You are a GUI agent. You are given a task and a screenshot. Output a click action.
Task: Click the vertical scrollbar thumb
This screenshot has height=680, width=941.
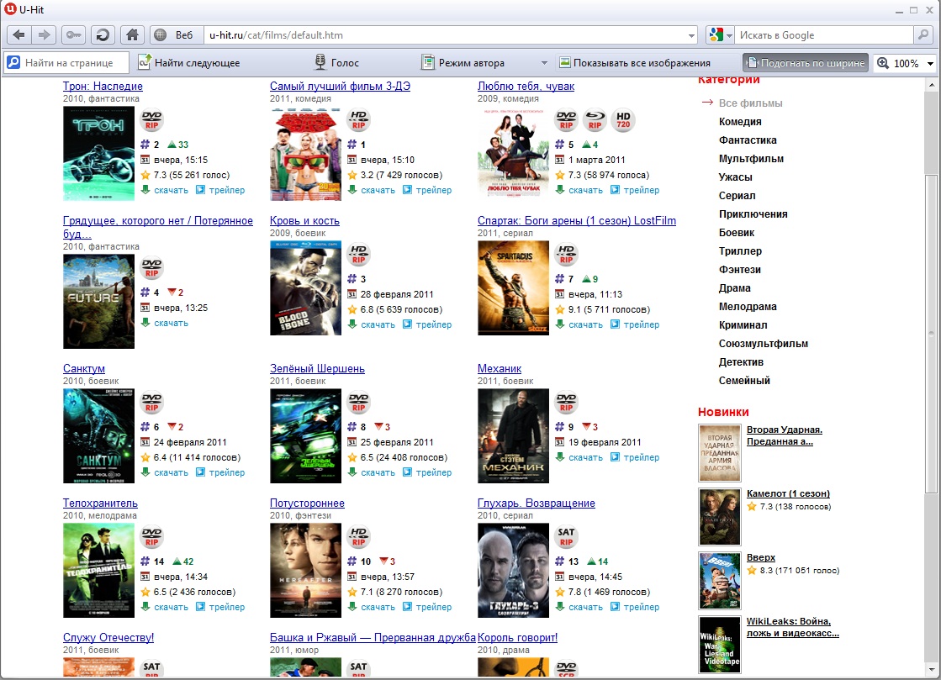click(932, 333)
